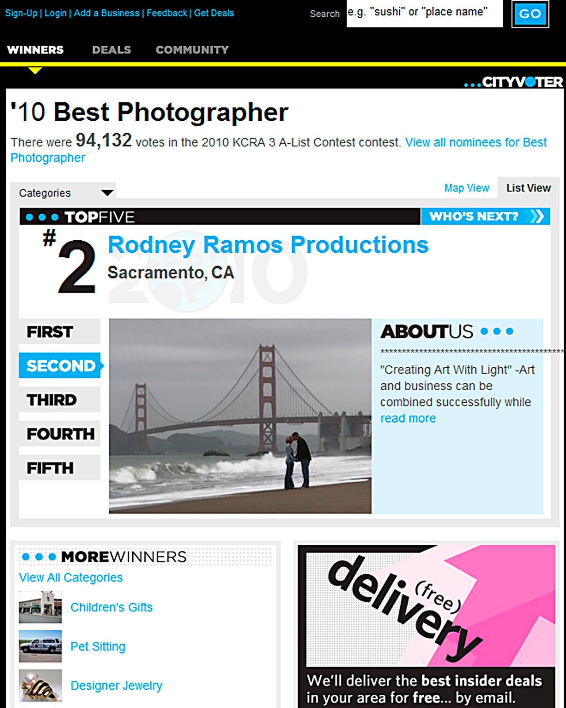
Task: Click the Golden Gate couple photo
Action: click(240, 416)
